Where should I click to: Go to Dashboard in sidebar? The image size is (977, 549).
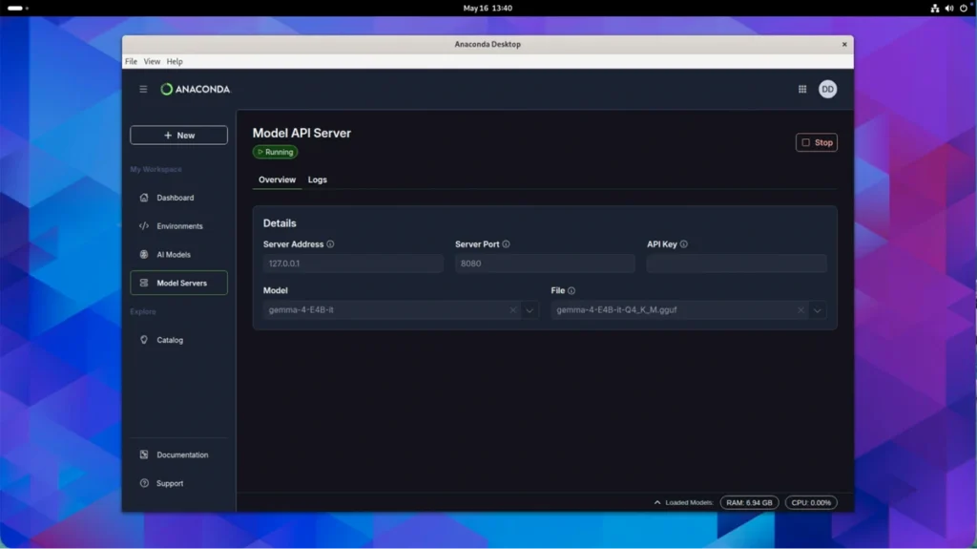178,198
